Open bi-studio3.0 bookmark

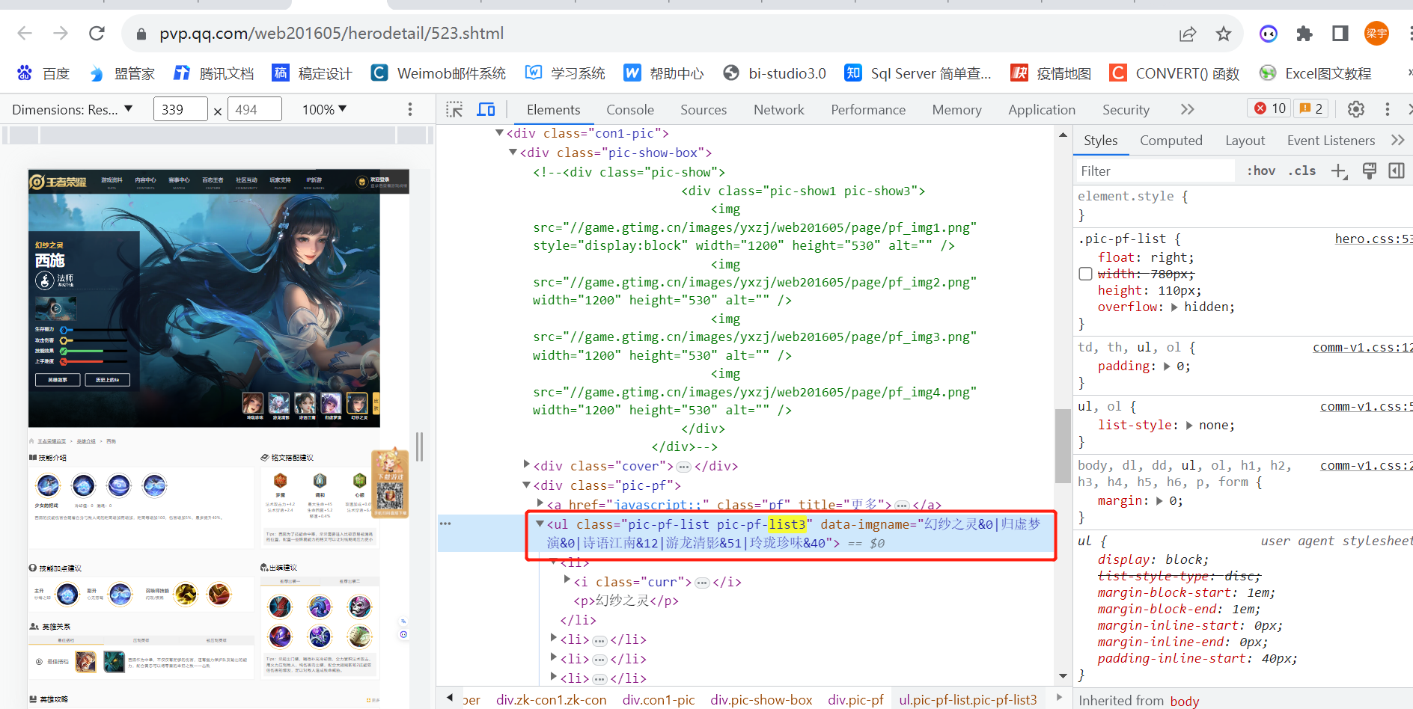coord(775,73)
